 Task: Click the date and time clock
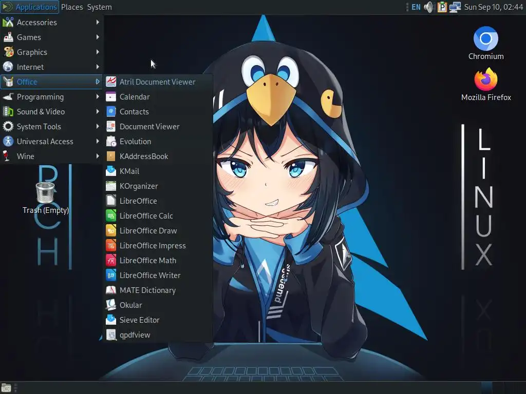[x=493, y=7]
